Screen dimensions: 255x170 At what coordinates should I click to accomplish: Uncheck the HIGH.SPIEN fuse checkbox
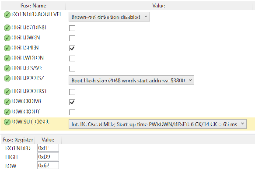click(x=72, y=48)
